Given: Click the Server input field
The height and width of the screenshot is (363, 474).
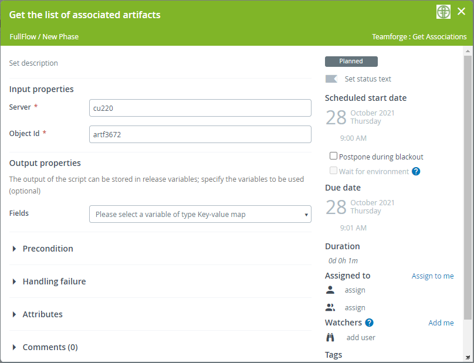Looking at the screenshot, I should click(200, 108).
